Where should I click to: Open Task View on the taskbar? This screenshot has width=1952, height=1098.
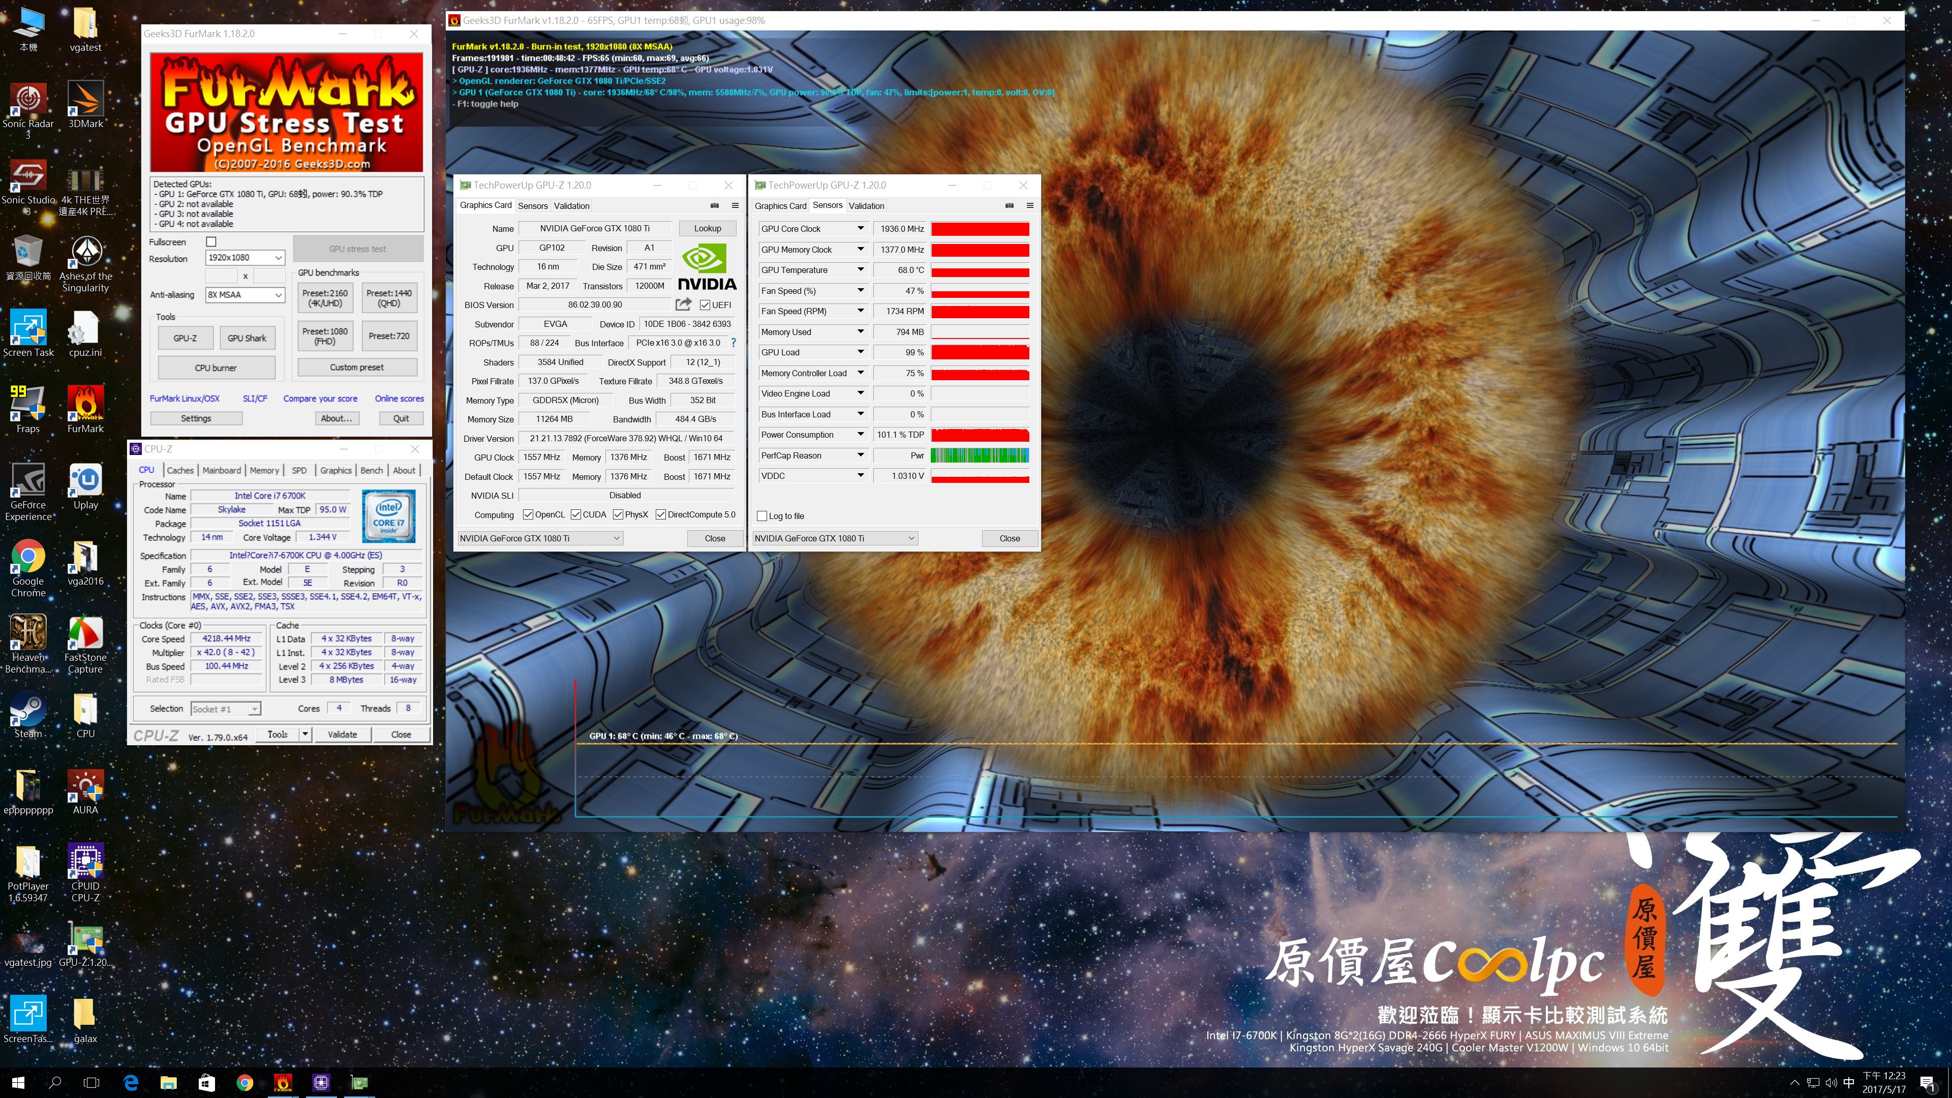coord(91,1083)
